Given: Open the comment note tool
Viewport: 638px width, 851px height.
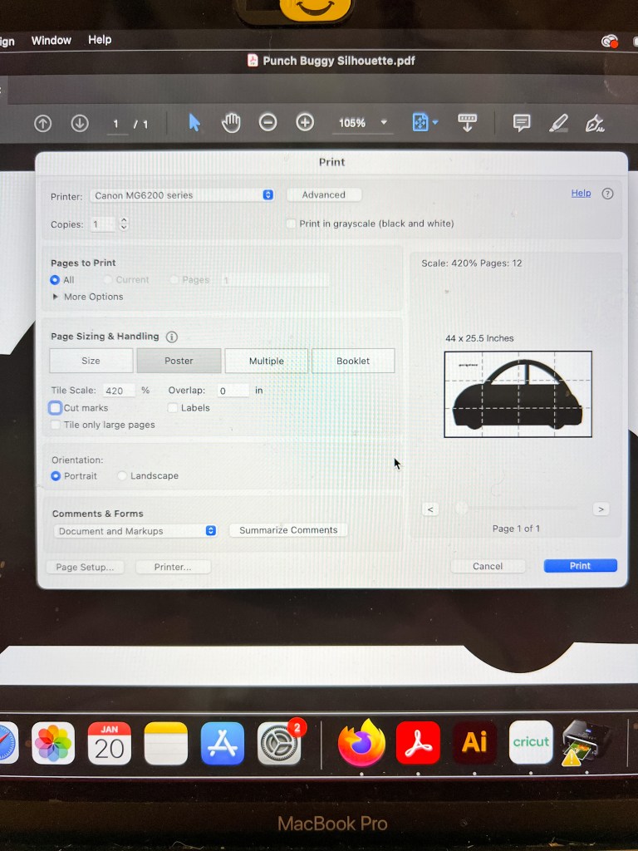Looking at the screenshot, I should (x=522, y=123).
